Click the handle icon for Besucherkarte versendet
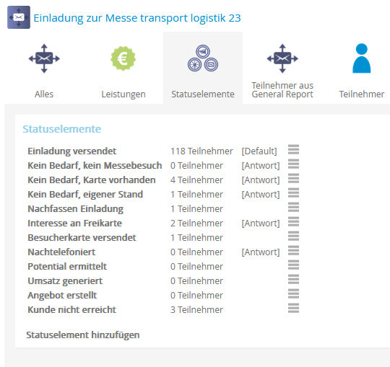Screen dimensions: 390x367 pyautogui.click(x=293, y=236)
